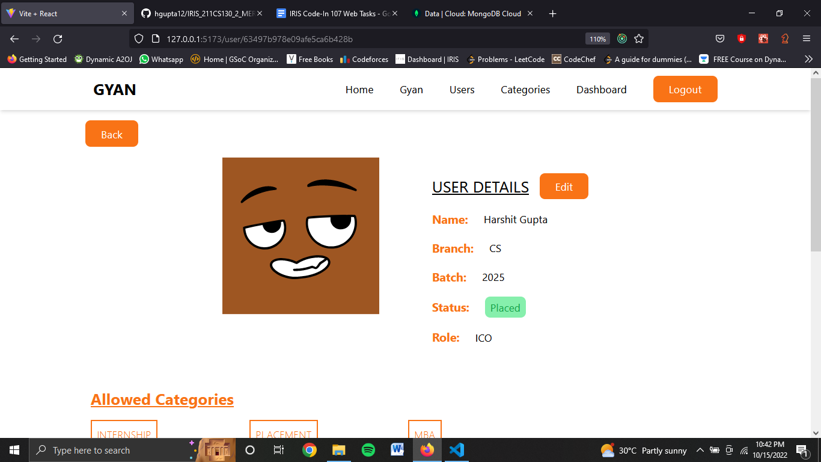The height and width of the screenshot is (462, 821).
Task: Go back using the browser back arrow
Action: click(x=14, y=38)
